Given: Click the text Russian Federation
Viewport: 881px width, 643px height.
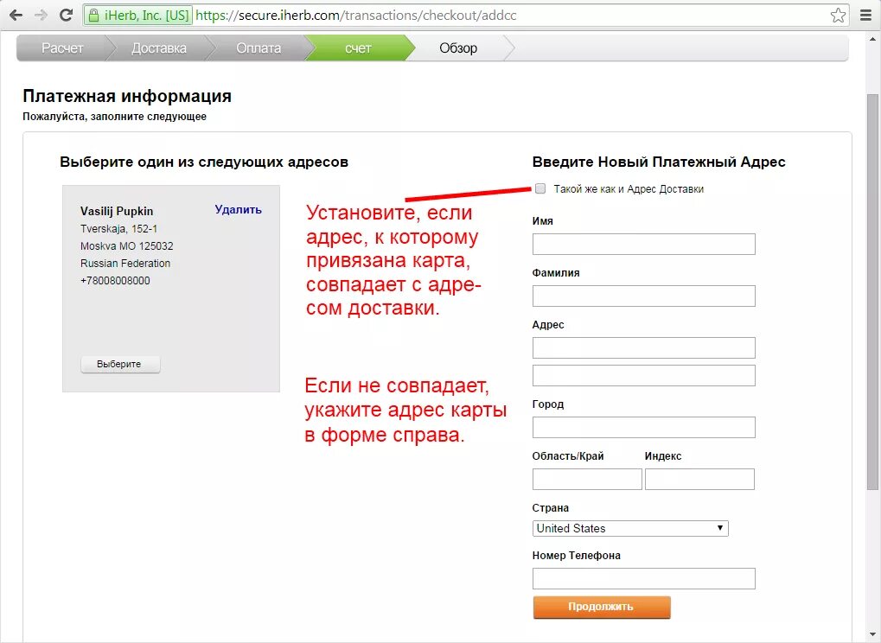Looking at the screenshot, I should pos(125,264).
